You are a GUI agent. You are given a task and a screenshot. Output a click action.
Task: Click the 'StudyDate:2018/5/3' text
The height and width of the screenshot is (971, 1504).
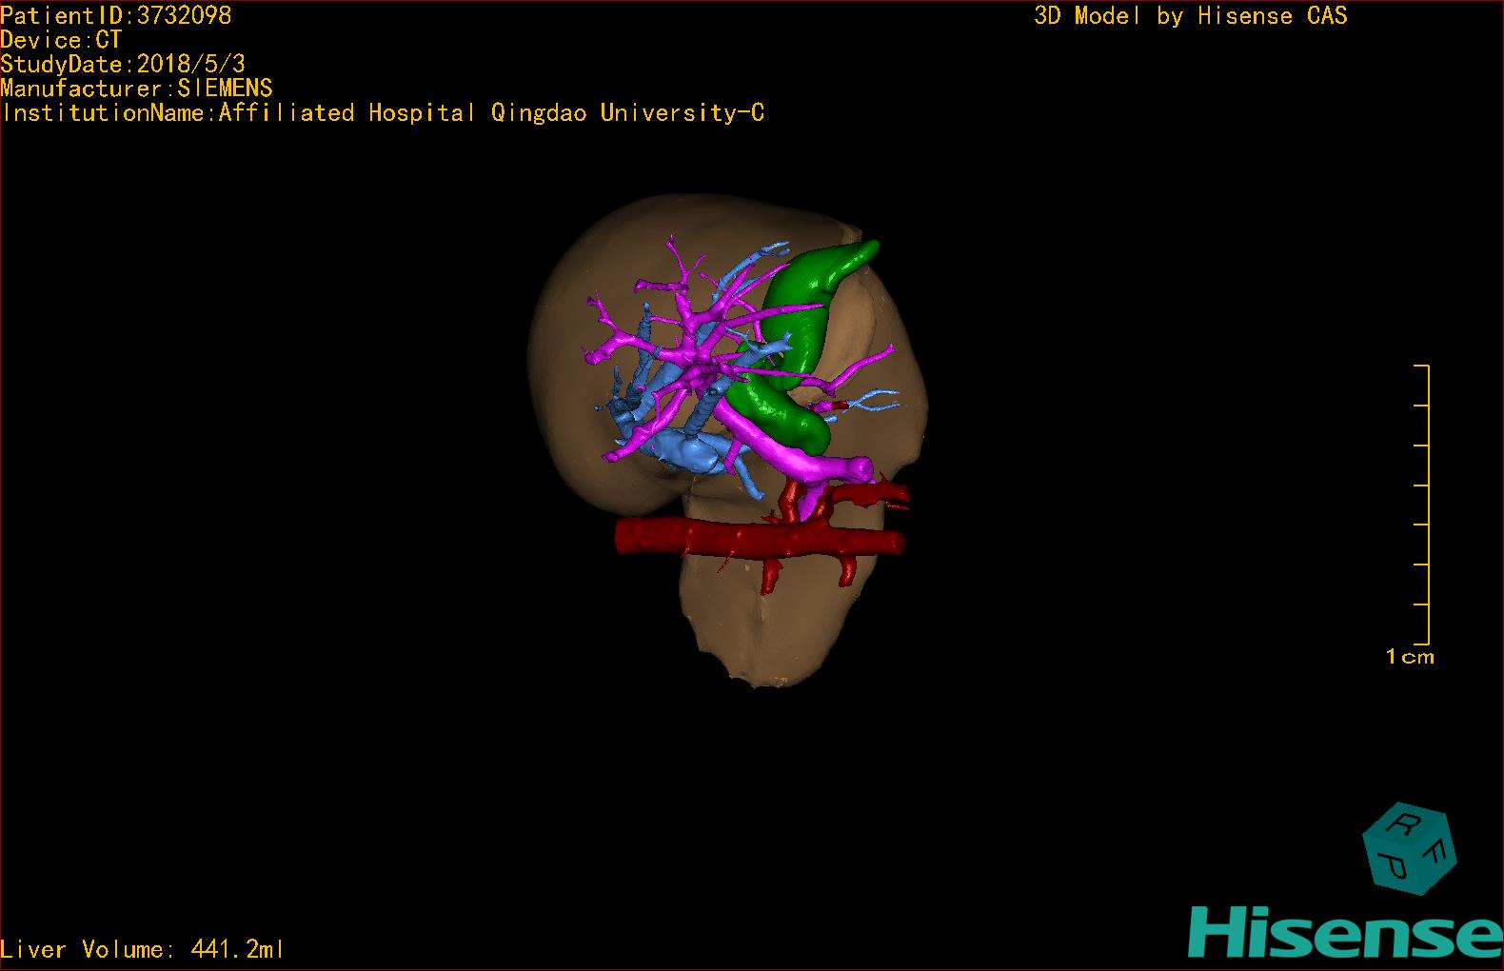(123, 64)
